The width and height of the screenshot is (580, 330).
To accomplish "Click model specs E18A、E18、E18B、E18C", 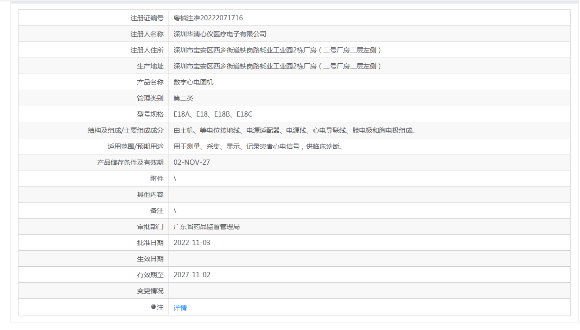I will 213,114.
